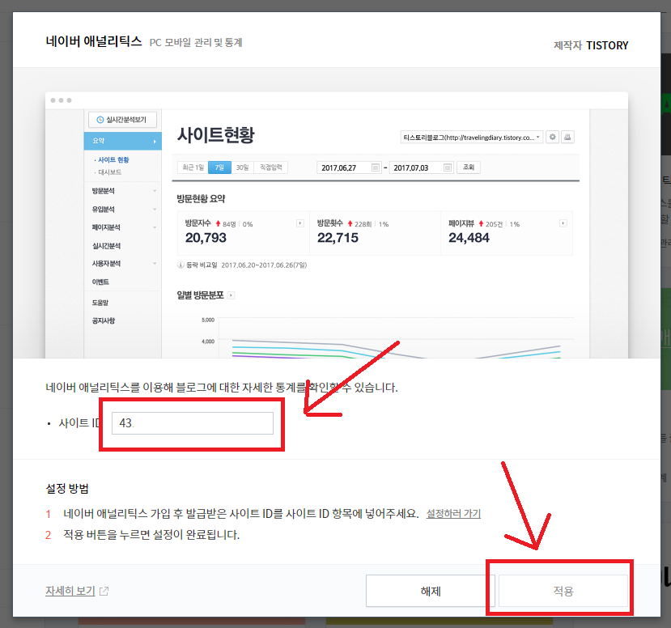The width and height of the screenshot is (671, 628).
Task: Click the 방문자수 value 20,793
Action: [x=206, y=238]
